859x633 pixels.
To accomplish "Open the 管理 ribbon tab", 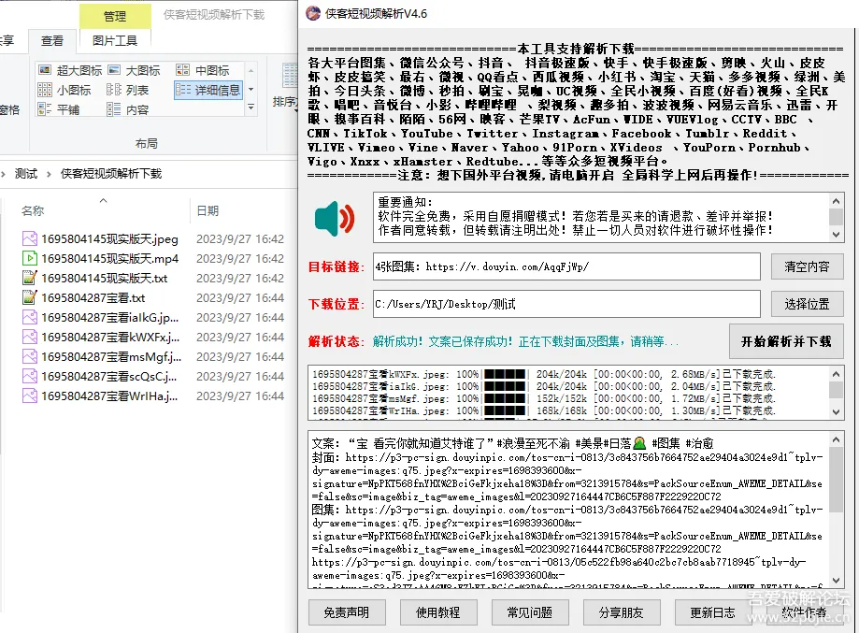I will point(115,17).
